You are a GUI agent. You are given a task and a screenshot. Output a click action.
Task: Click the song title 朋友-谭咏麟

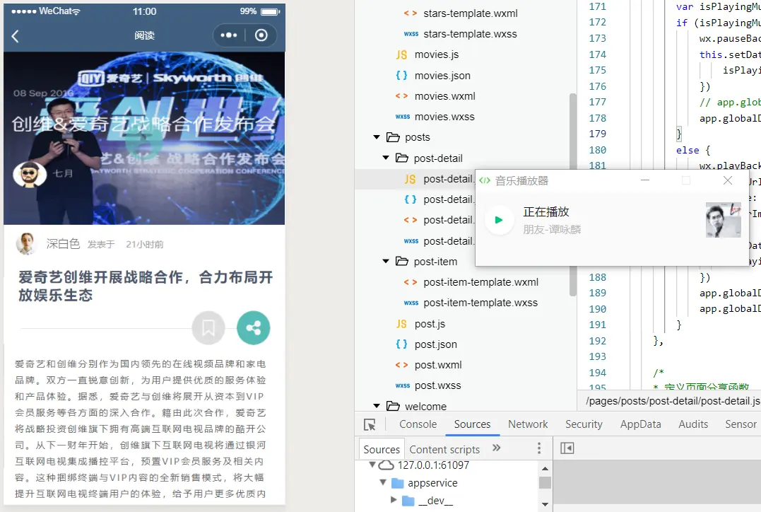click(x=552, y=229)
